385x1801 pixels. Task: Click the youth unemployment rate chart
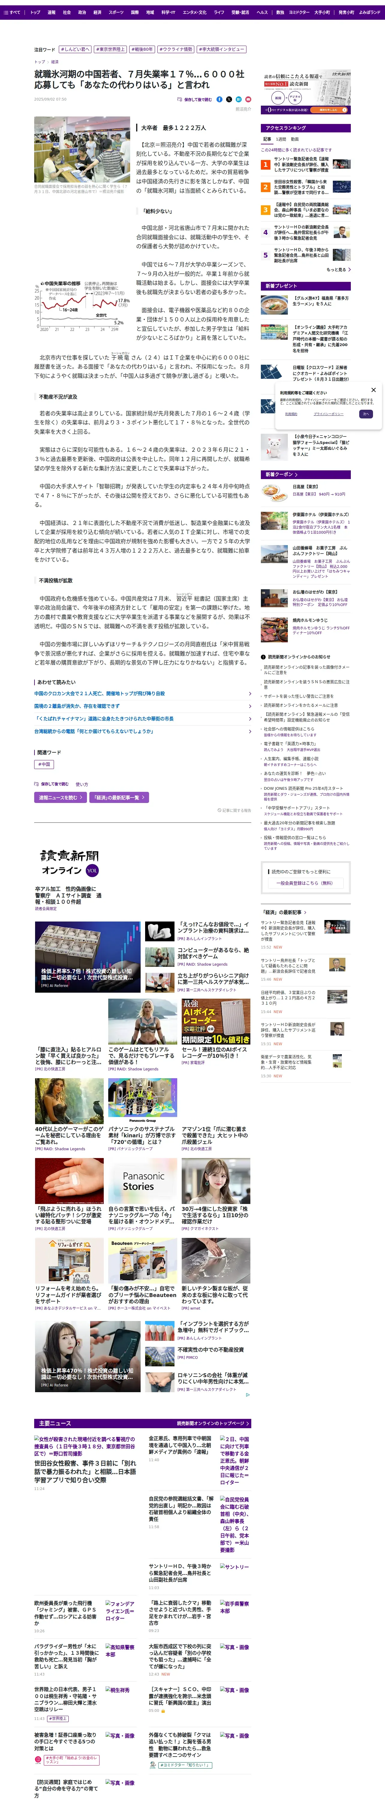[x=82, y=306]
